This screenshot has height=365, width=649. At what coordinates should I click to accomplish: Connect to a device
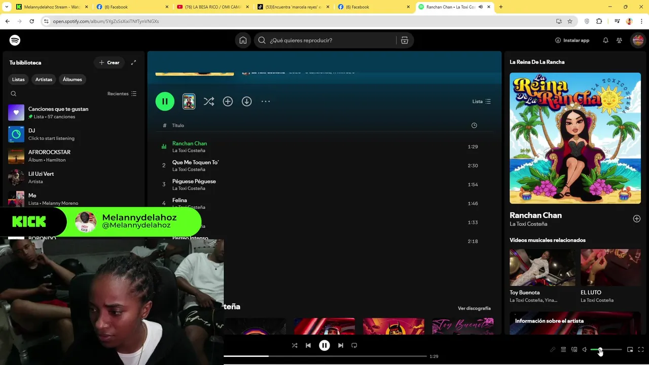pos(574,349)
